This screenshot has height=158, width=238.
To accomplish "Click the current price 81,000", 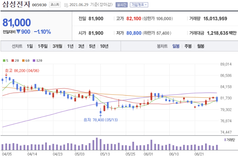I will click(x=17, y=22).
